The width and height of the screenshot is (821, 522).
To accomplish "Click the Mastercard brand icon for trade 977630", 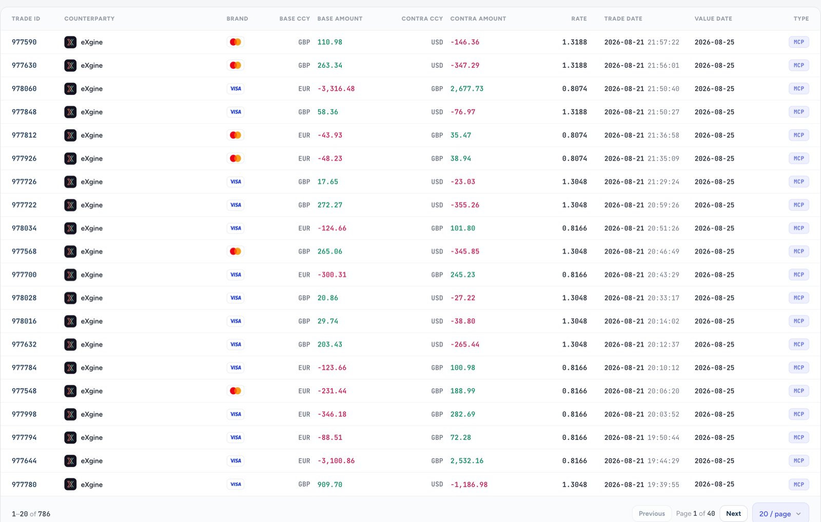I will (x=236, y=65).
